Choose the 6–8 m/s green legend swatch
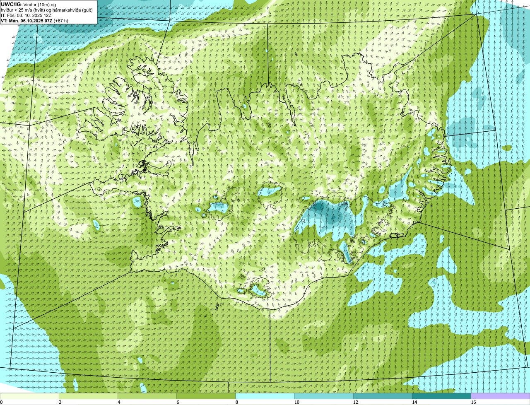The image size is (530, 405). click(x=206, y=396)
